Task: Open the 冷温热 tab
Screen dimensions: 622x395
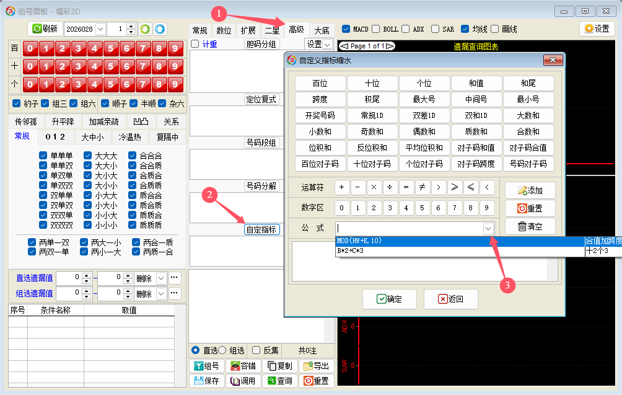Action: click(x=130, y=137)
